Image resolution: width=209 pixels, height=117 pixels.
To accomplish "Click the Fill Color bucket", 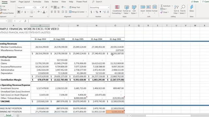I will (x=39, y=12).
